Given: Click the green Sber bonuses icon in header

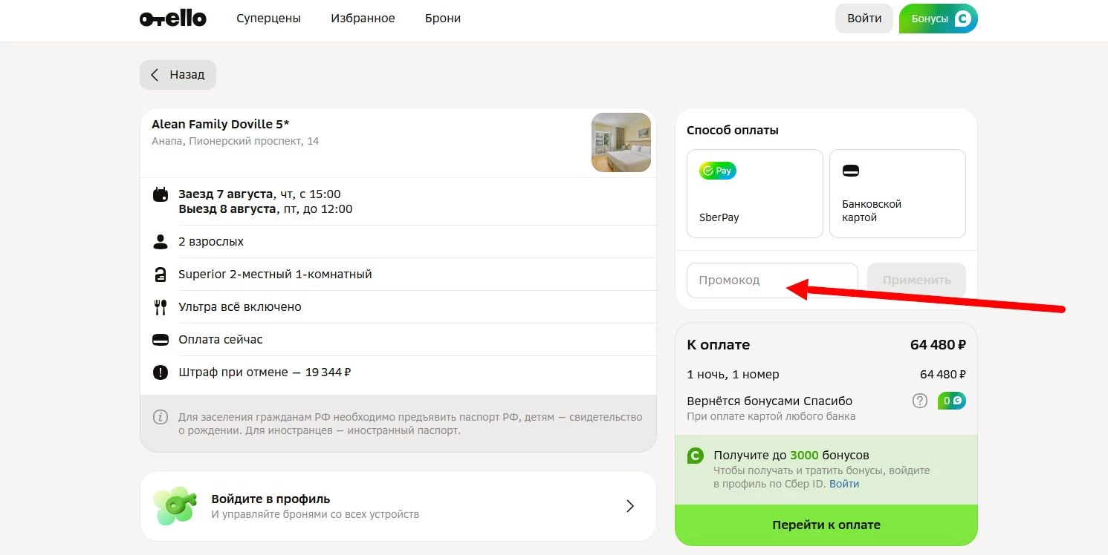Looking at the screenshot, I should pyautogui.click(x=962, y=19).
